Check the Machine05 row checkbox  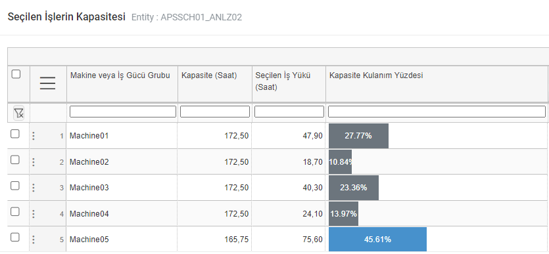click(15, 237)
